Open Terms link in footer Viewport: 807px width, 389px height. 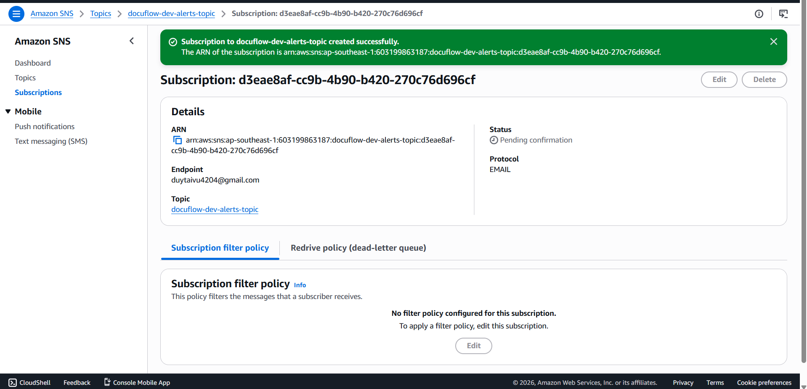pos(715,382)
